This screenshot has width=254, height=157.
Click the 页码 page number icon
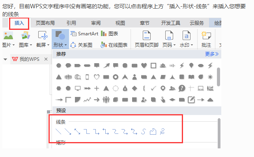tap(169, 35)
